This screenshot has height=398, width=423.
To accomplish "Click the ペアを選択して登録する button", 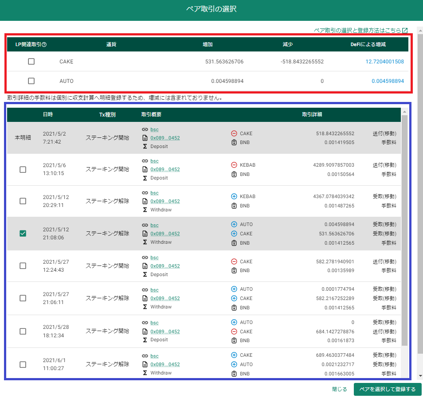I will coord(388,389).
